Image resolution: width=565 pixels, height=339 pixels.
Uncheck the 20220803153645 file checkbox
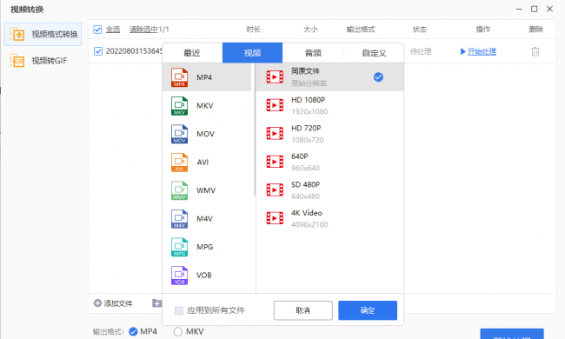[98, 51]
